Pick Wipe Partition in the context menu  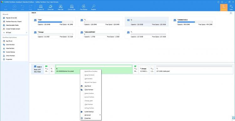[91, 104]
